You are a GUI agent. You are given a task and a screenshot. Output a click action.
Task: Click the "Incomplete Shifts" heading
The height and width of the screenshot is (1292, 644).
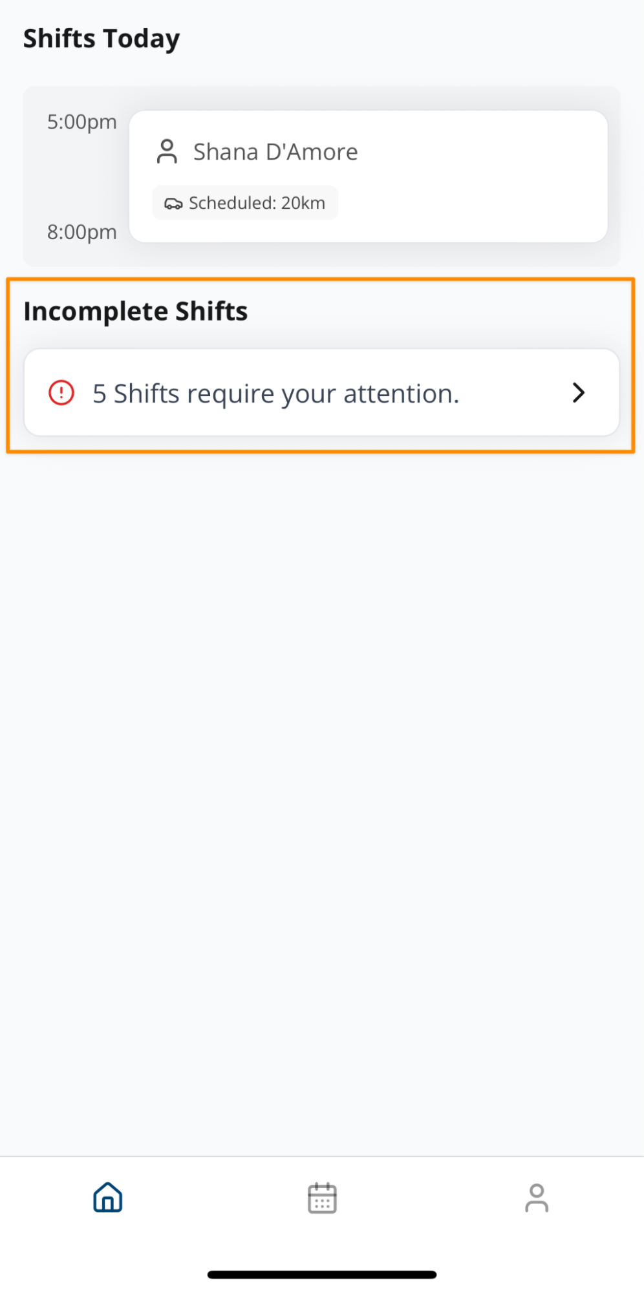pos(136,312)
